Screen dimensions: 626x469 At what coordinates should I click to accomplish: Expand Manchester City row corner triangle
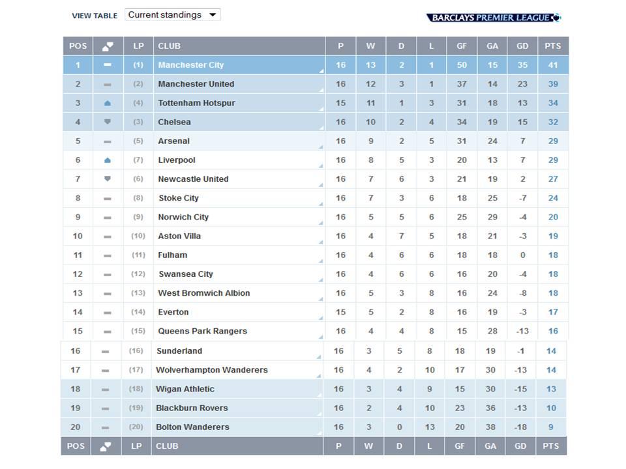(321, 70)
